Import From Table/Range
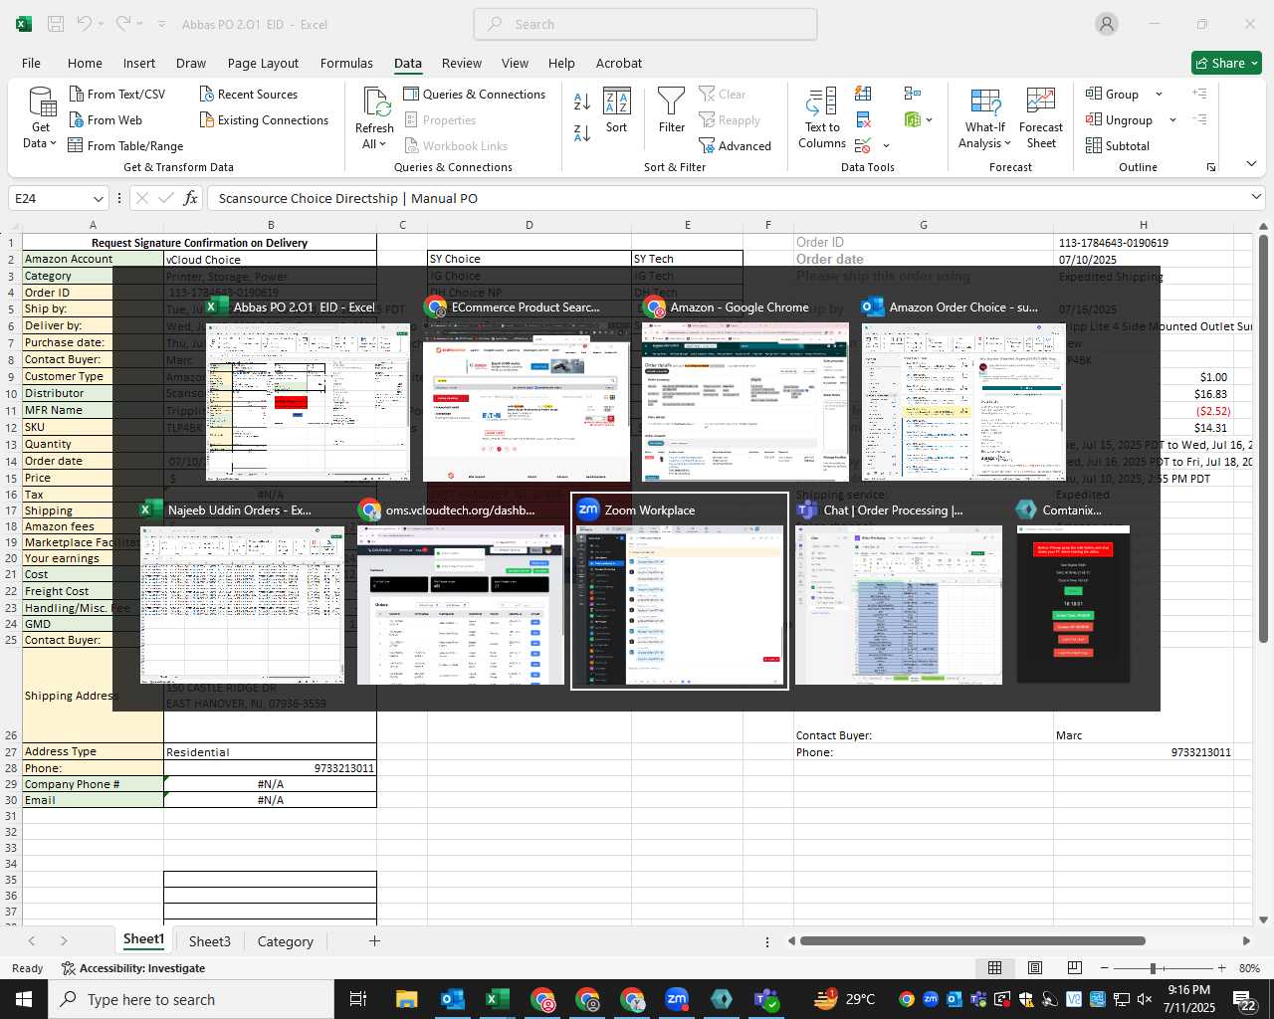This screenshot has height=1019, width=1274. click(125, 145)
